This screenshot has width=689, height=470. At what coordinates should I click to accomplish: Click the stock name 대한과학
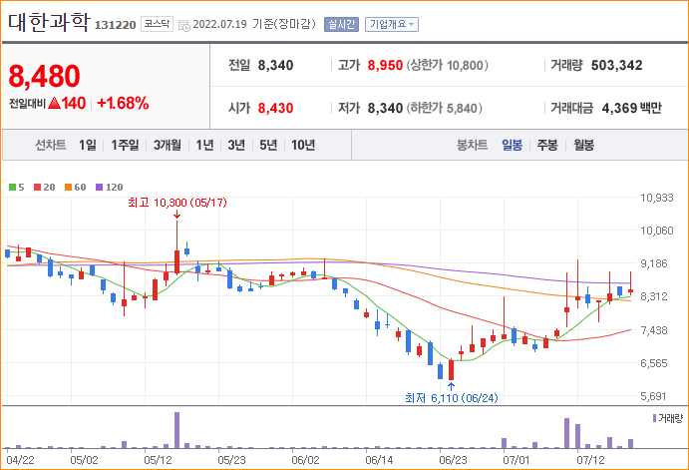[x=49, y=22]
